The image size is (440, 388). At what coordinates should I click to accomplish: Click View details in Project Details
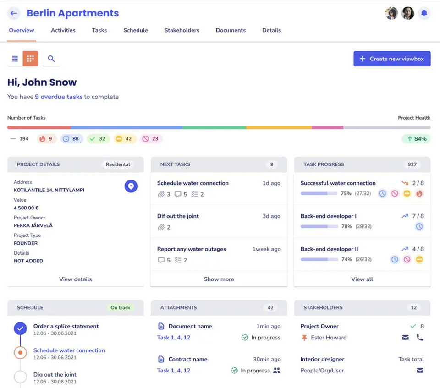(76, 279)
